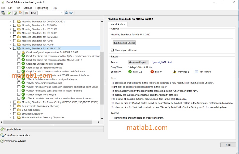Click Run Selected Checks button
Viewport: 239px width, 154px height.
[x=124, y=43]
